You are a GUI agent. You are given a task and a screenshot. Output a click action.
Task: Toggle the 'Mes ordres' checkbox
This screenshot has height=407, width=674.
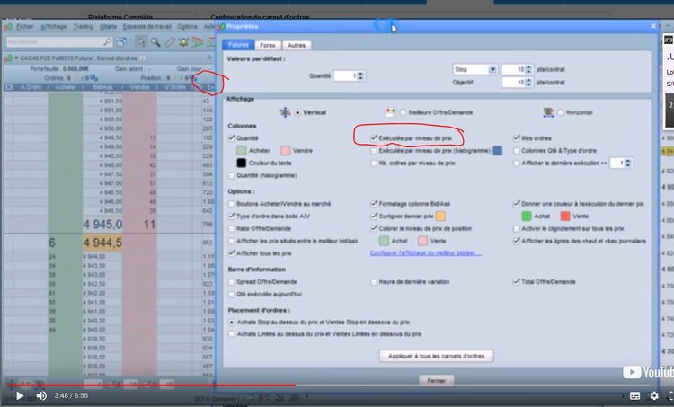516,138
